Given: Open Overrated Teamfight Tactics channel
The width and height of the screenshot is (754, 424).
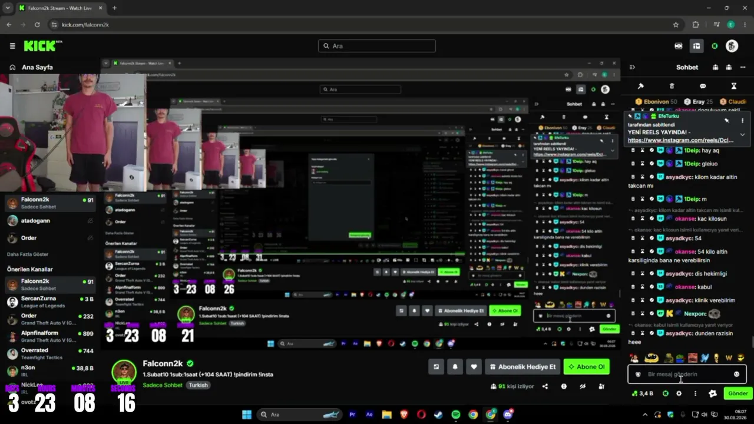Looking at the screenshot, I should tap(50, 353).
